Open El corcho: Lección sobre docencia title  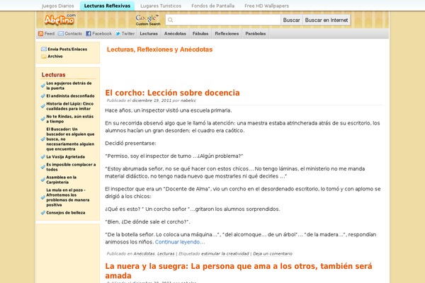click(x=172, y=93)
